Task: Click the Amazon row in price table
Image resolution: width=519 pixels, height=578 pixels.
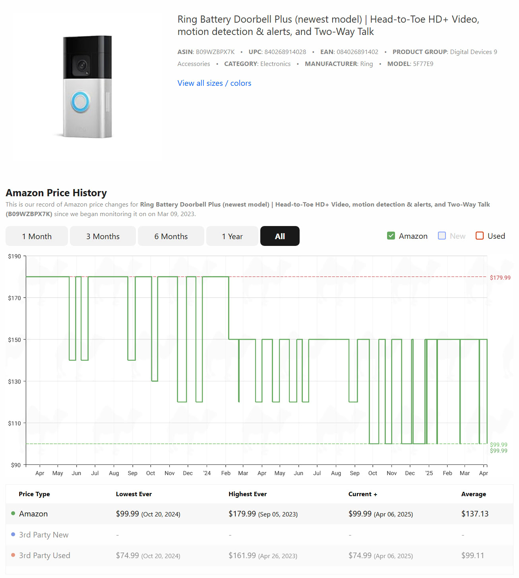Action: tap(33, 514)
